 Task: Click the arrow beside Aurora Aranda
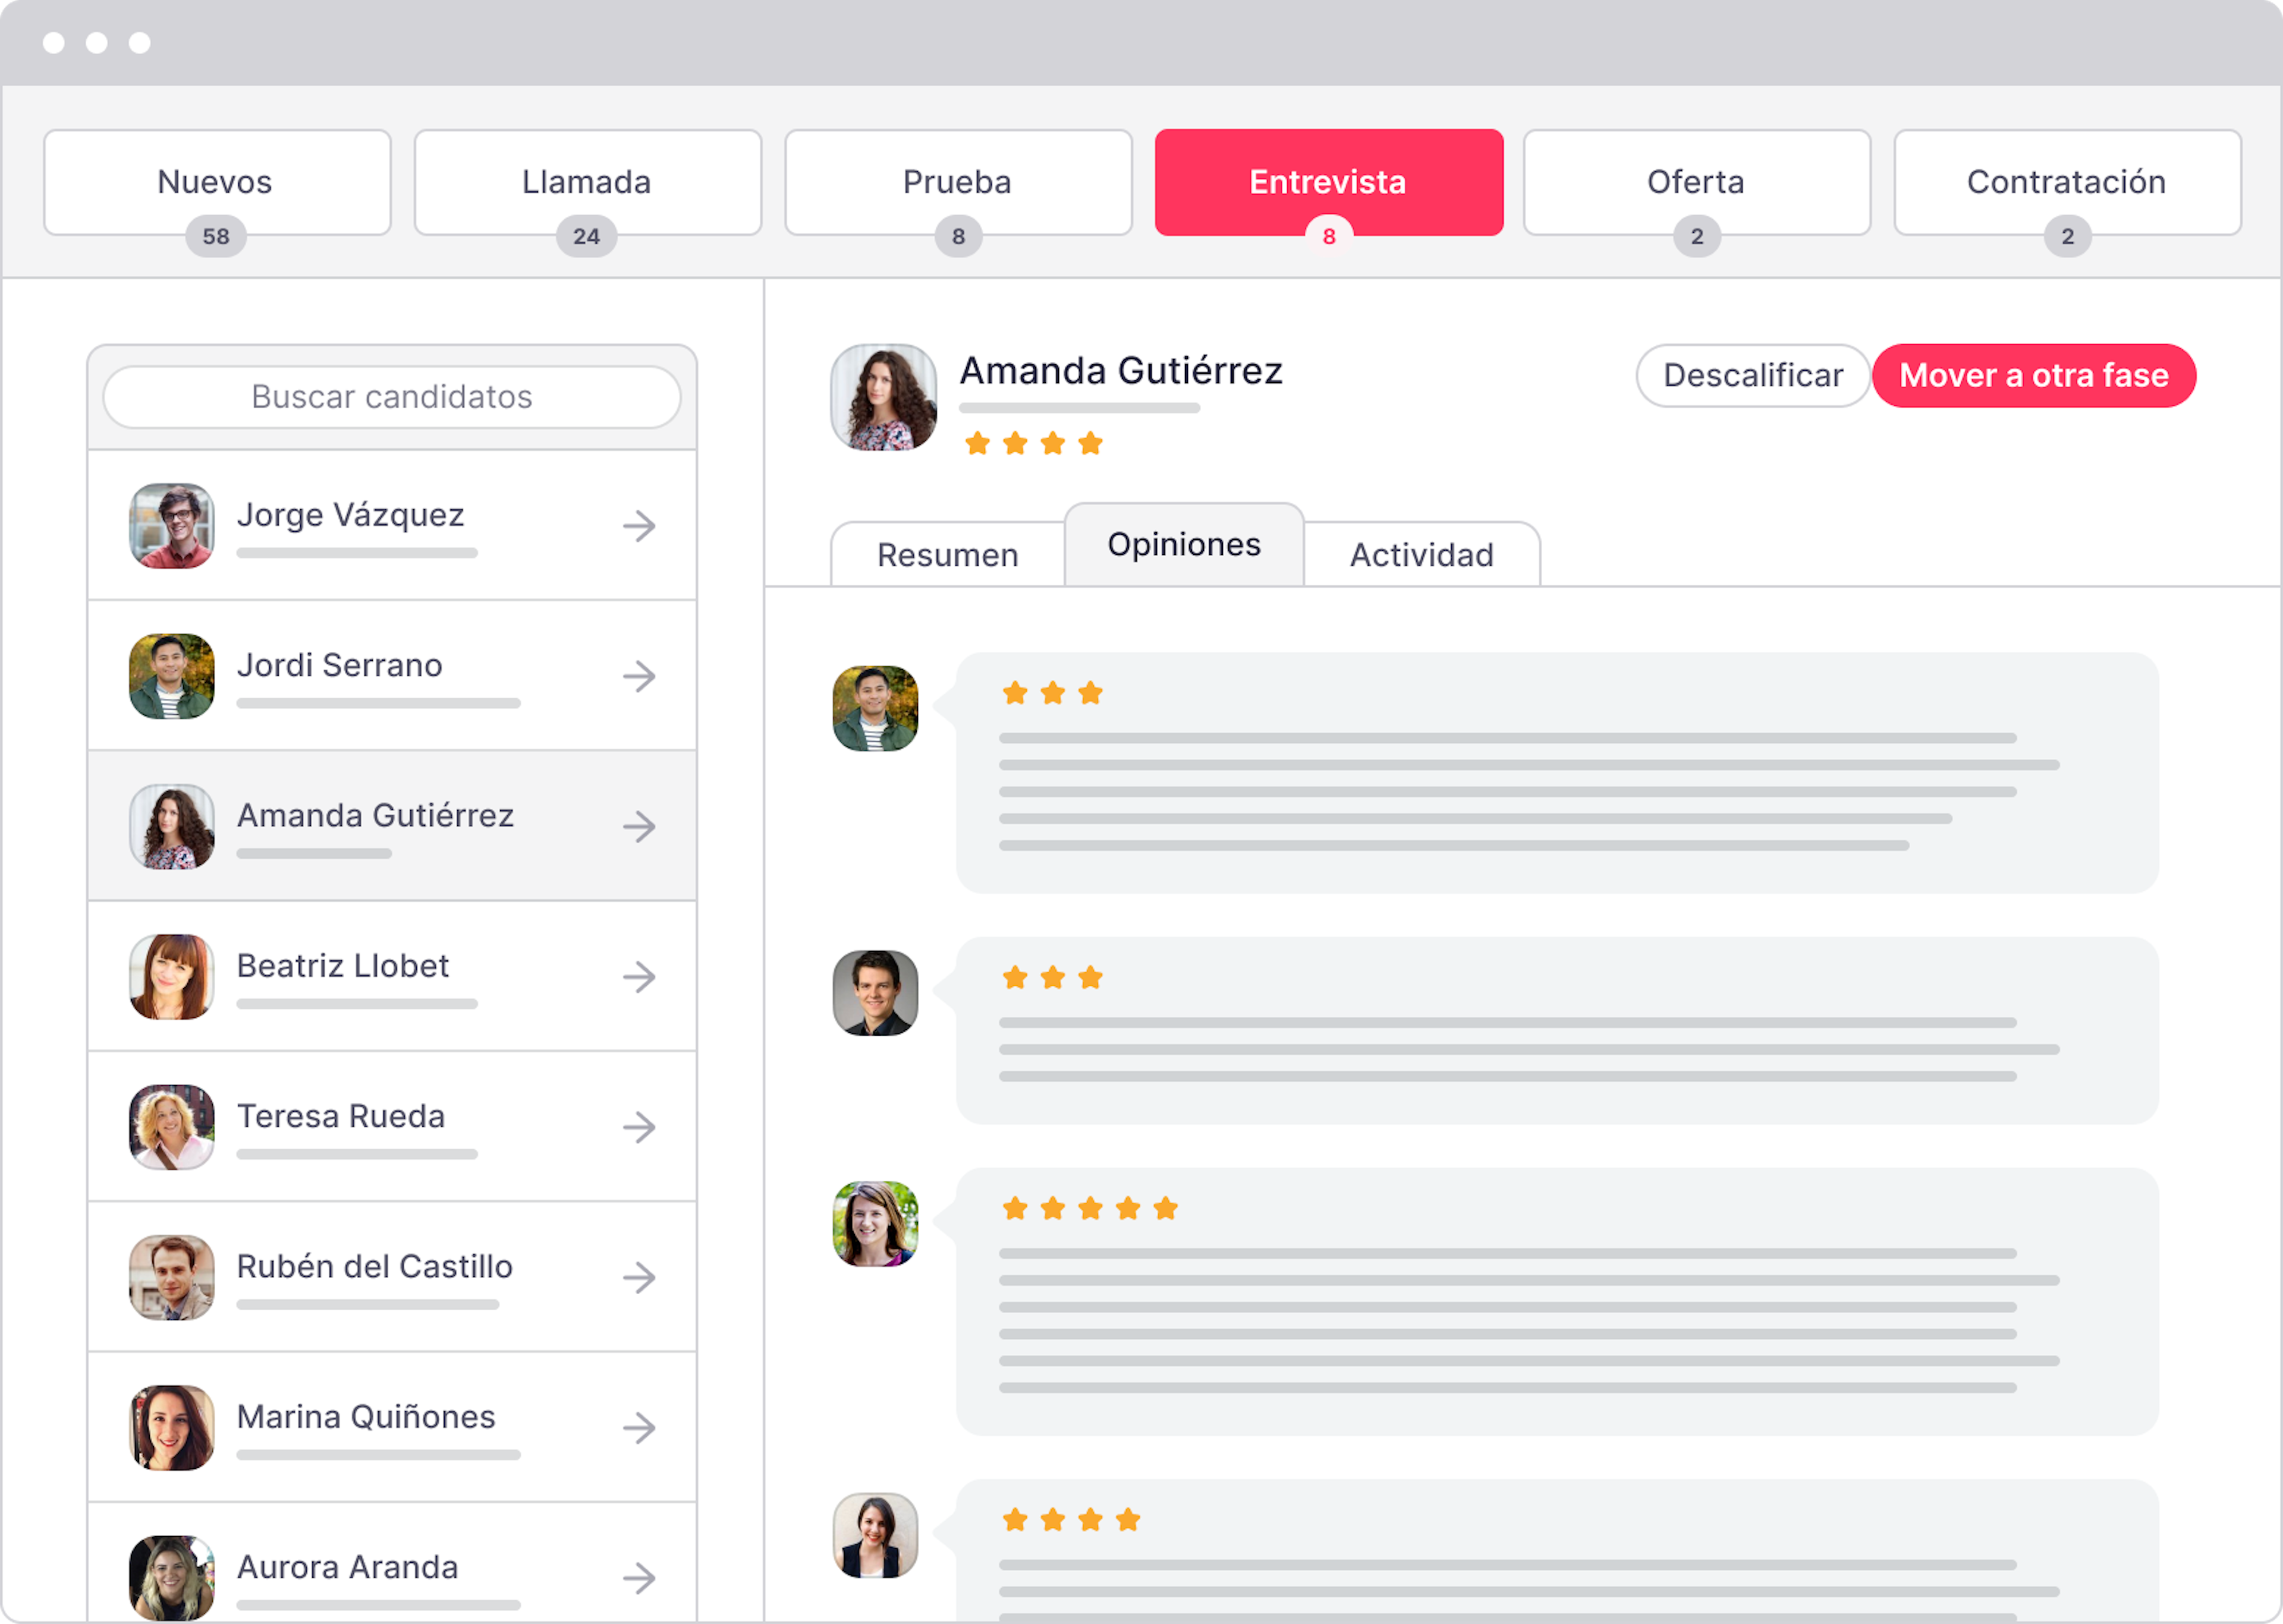click(x=639, y=1578)
